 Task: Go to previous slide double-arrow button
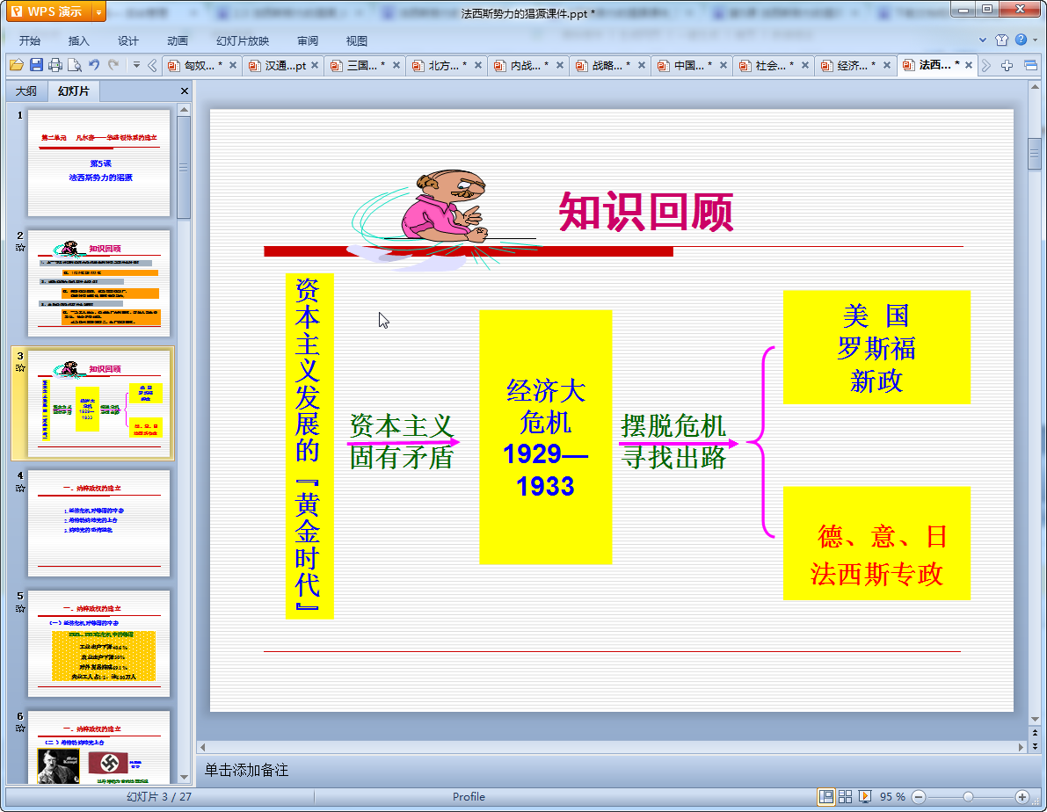[1035, 733]
